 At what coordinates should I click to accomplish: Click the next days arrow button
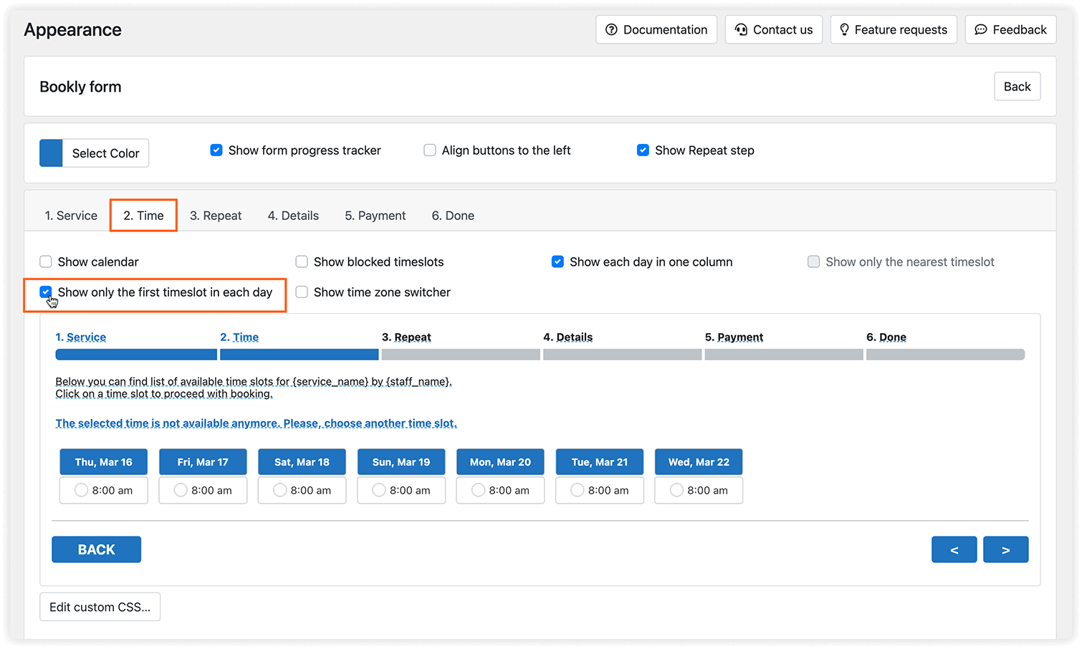coord(1005,549)
